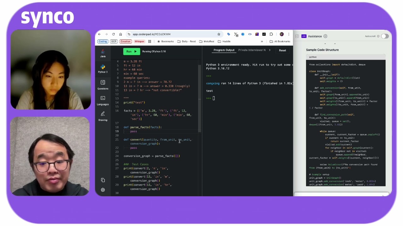Toggle the Autoscroll switch
This screenshot has height=226, width=403.
(x=385, y=36)
